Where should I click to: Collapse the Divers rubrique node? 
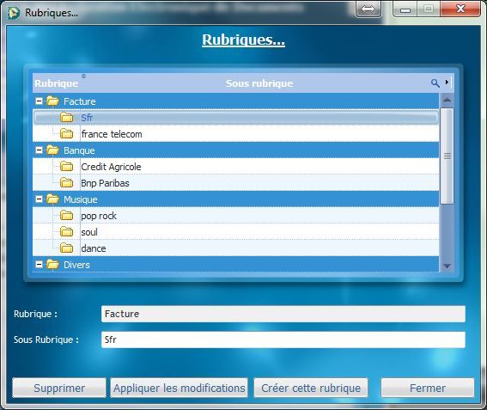(x=39, y=265)
